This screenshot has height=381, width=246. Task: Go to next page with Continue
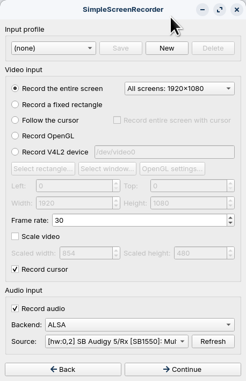[x=183, y=369]
